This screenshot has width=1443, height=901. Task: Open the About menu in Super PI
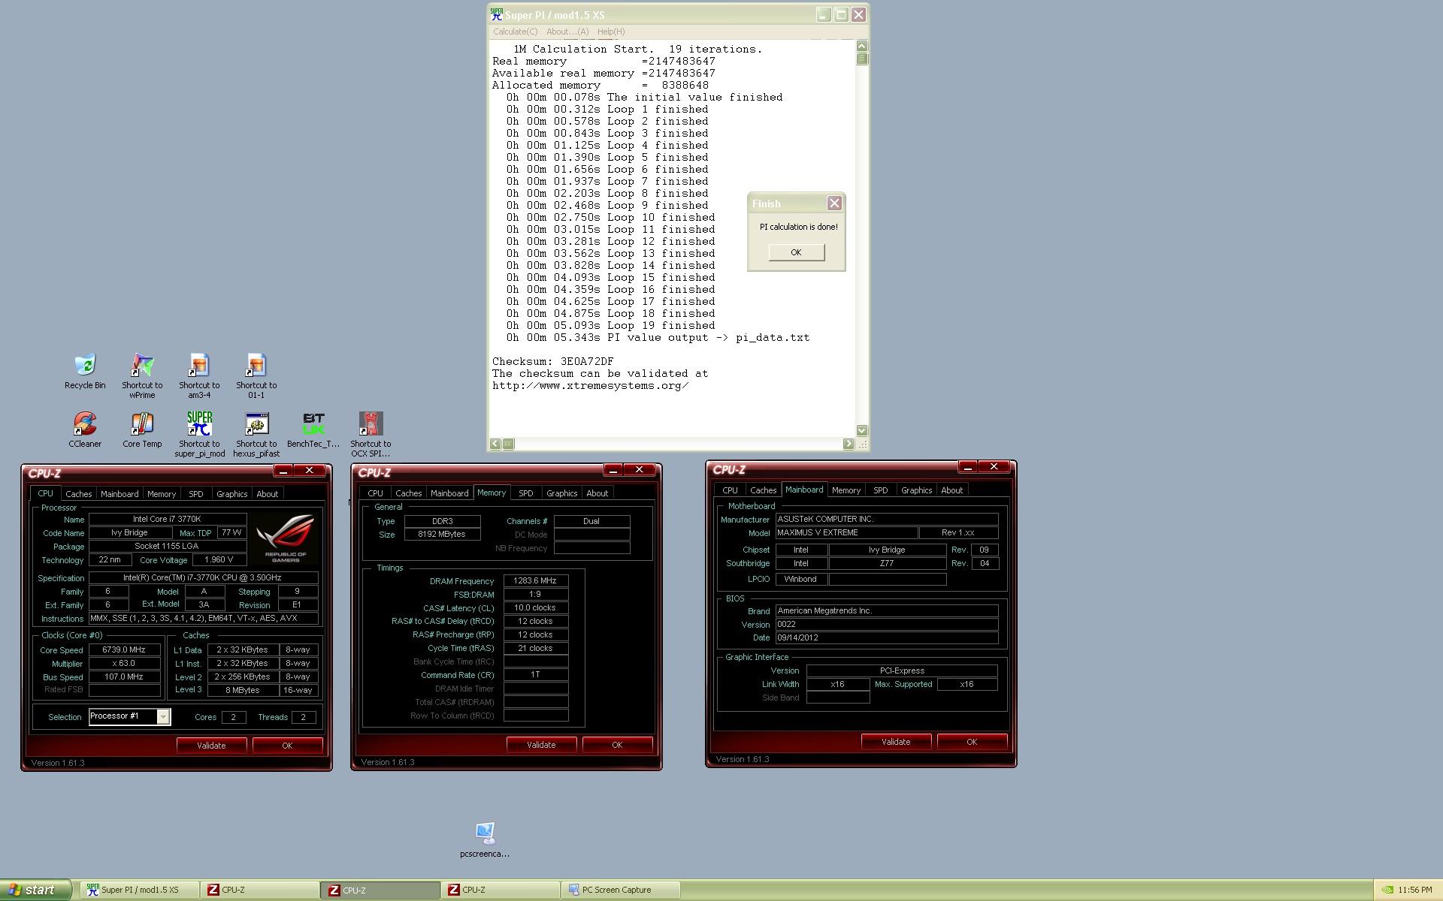[567, 32]
